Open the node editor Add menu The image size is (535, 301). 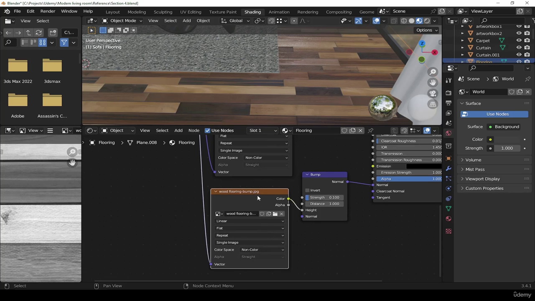[178, 130]
